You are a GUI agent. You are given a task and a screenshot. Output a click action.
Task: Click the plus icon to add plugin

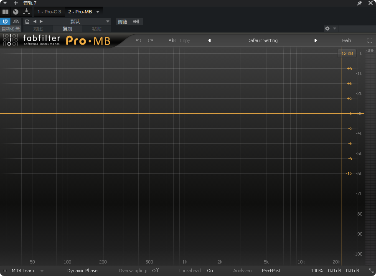click(16, 3)
